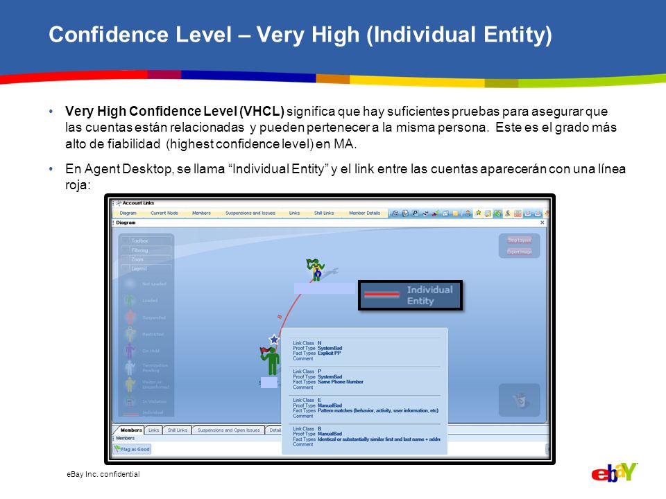
Task: Select the green person node with red flag
Action: 270,360
